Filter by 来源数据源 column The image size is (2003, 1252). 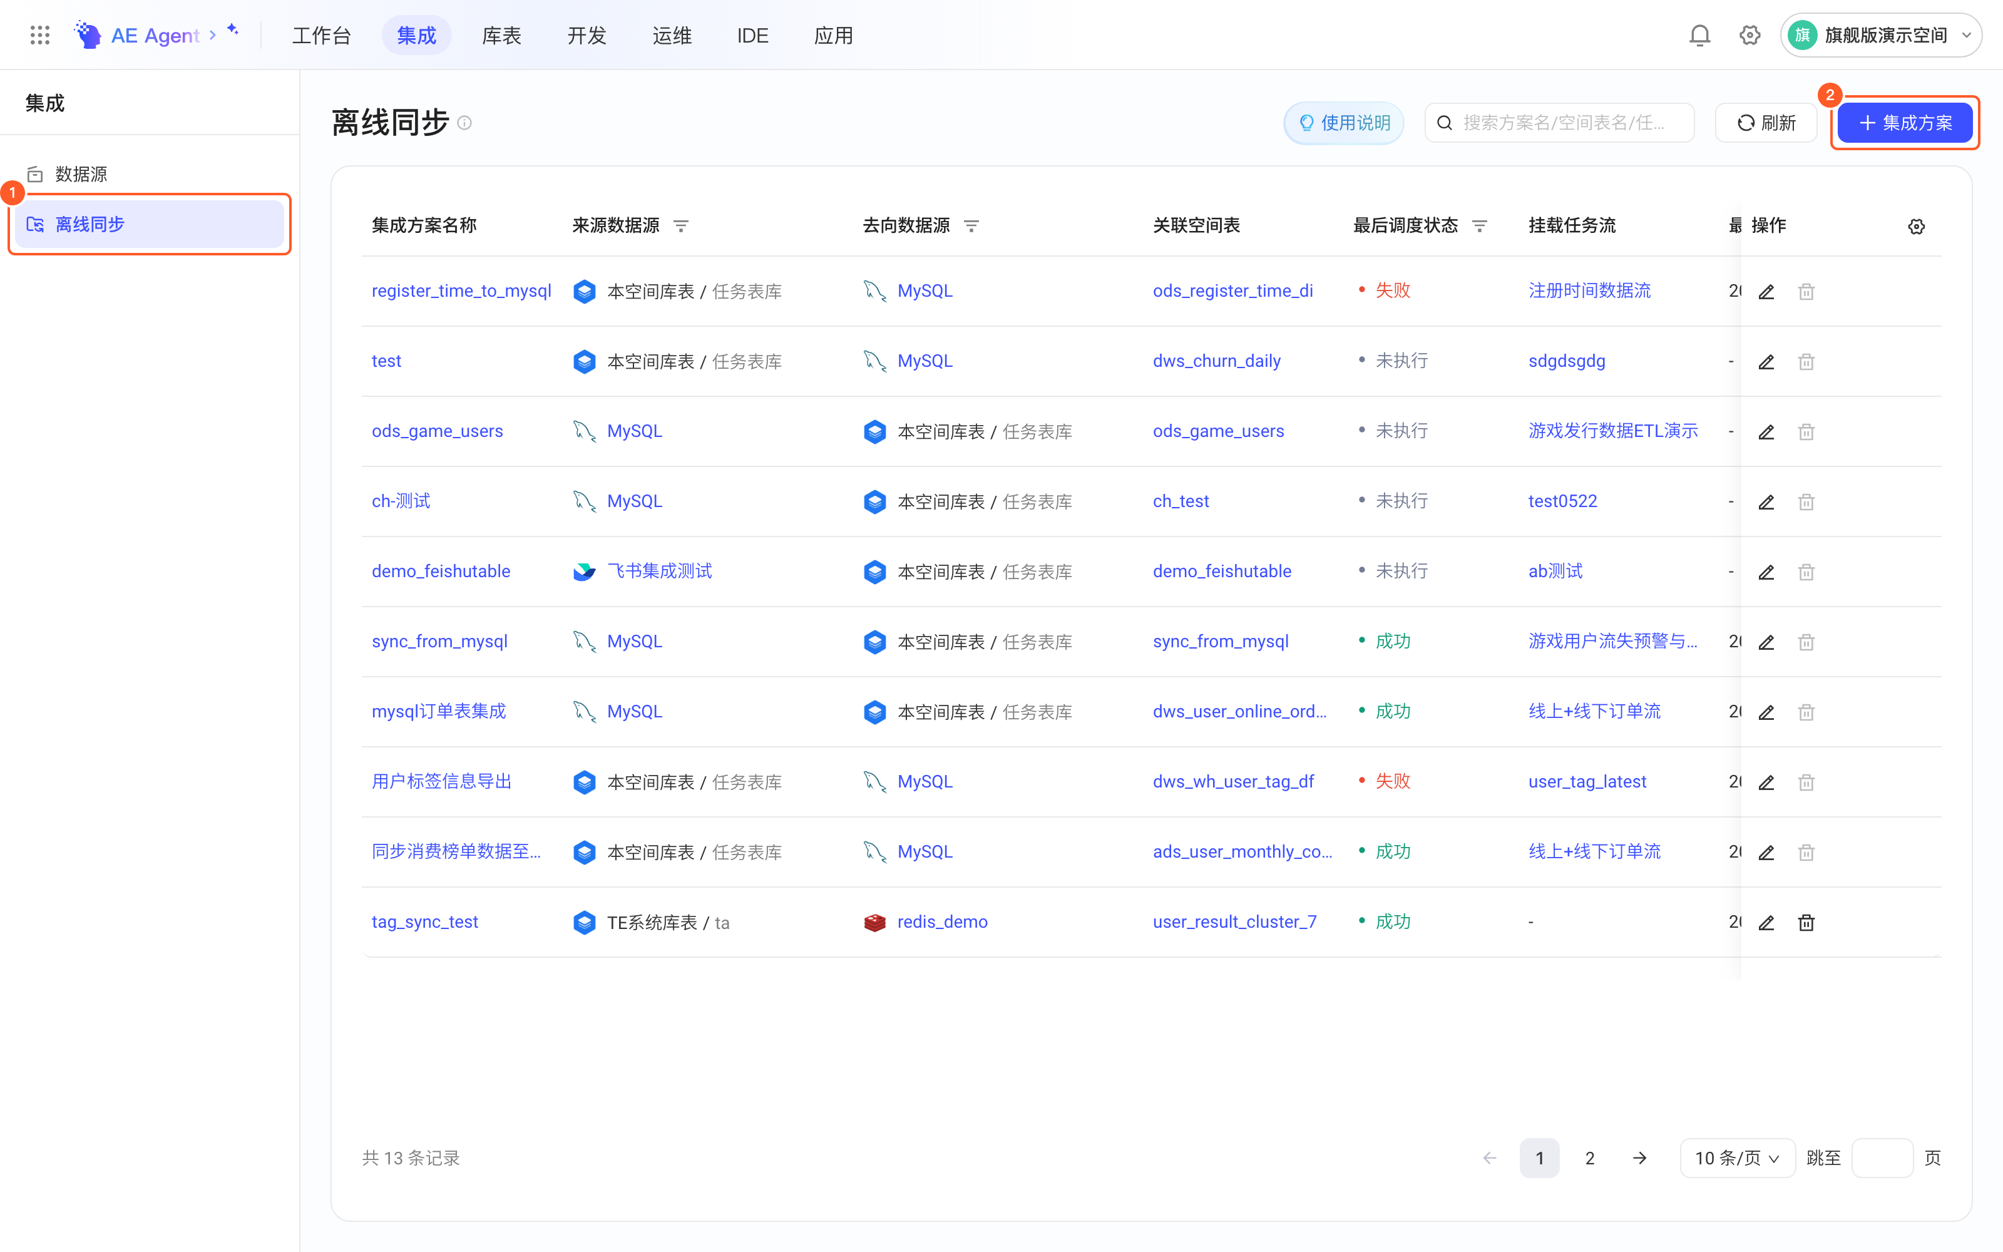[681, 226]
